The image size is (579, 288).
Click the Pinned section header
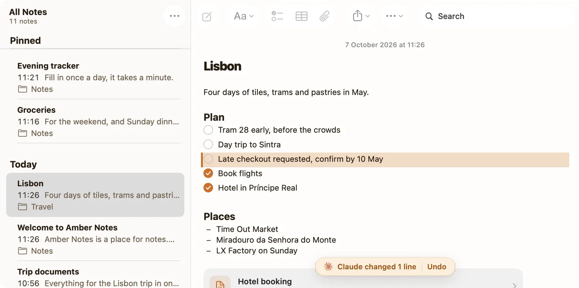(25, 40)
